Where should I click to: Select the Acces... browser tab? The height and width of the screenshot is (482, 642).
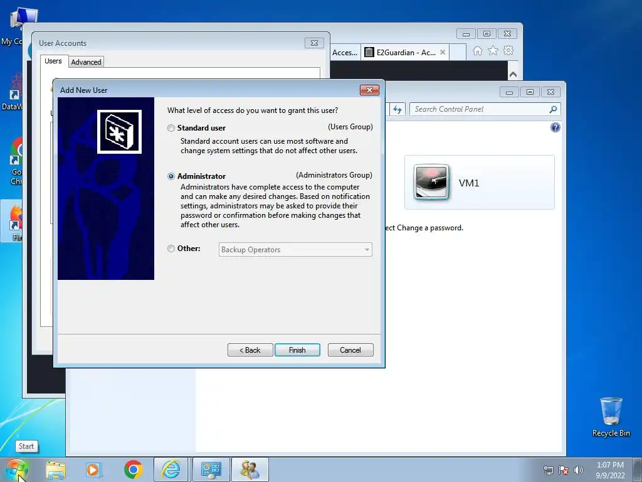coord(345,53)
